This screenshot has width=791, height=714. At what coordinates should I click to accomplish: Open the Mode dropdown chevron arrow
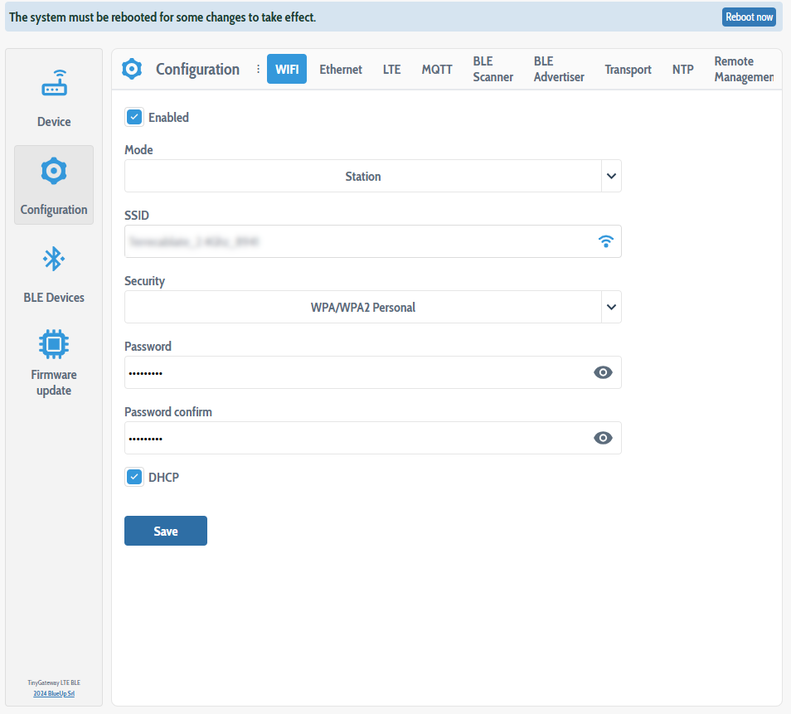pyautogui.click(x=611, y=176)
